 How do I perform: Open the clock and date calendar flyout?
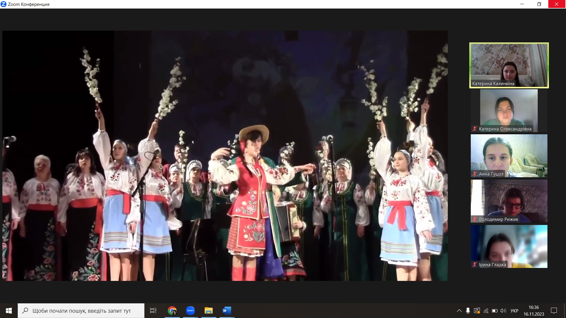pos(534,311)
